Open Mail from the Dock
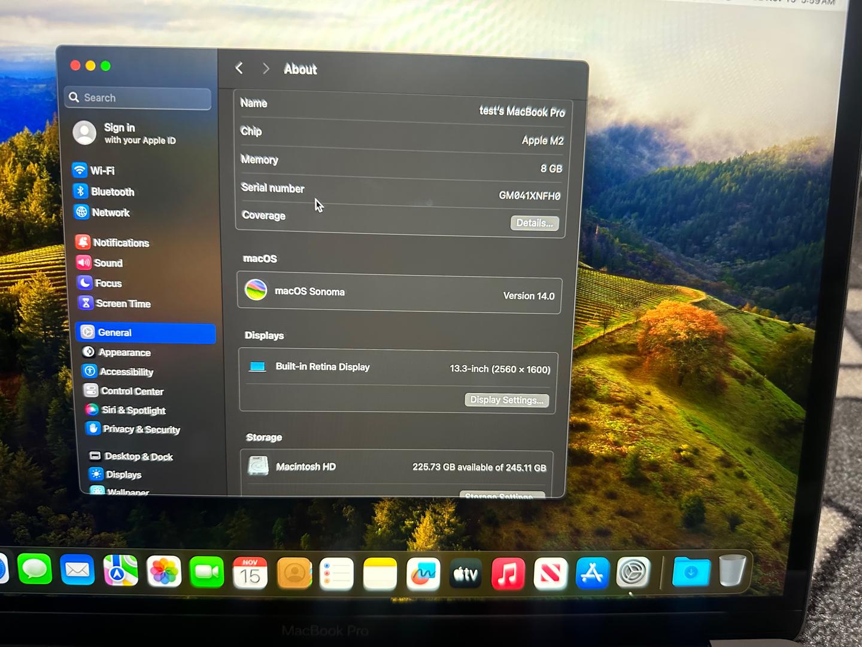Viewport: 862px width, 647px height. click(x=77, y=570)
